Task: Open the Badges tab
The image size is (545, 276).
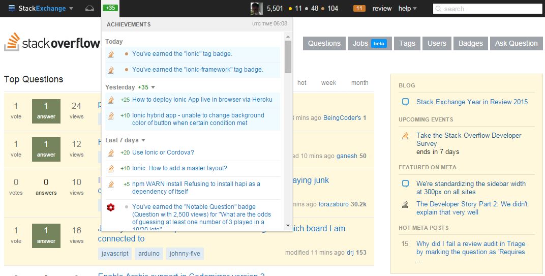Action: click(471, 43)
